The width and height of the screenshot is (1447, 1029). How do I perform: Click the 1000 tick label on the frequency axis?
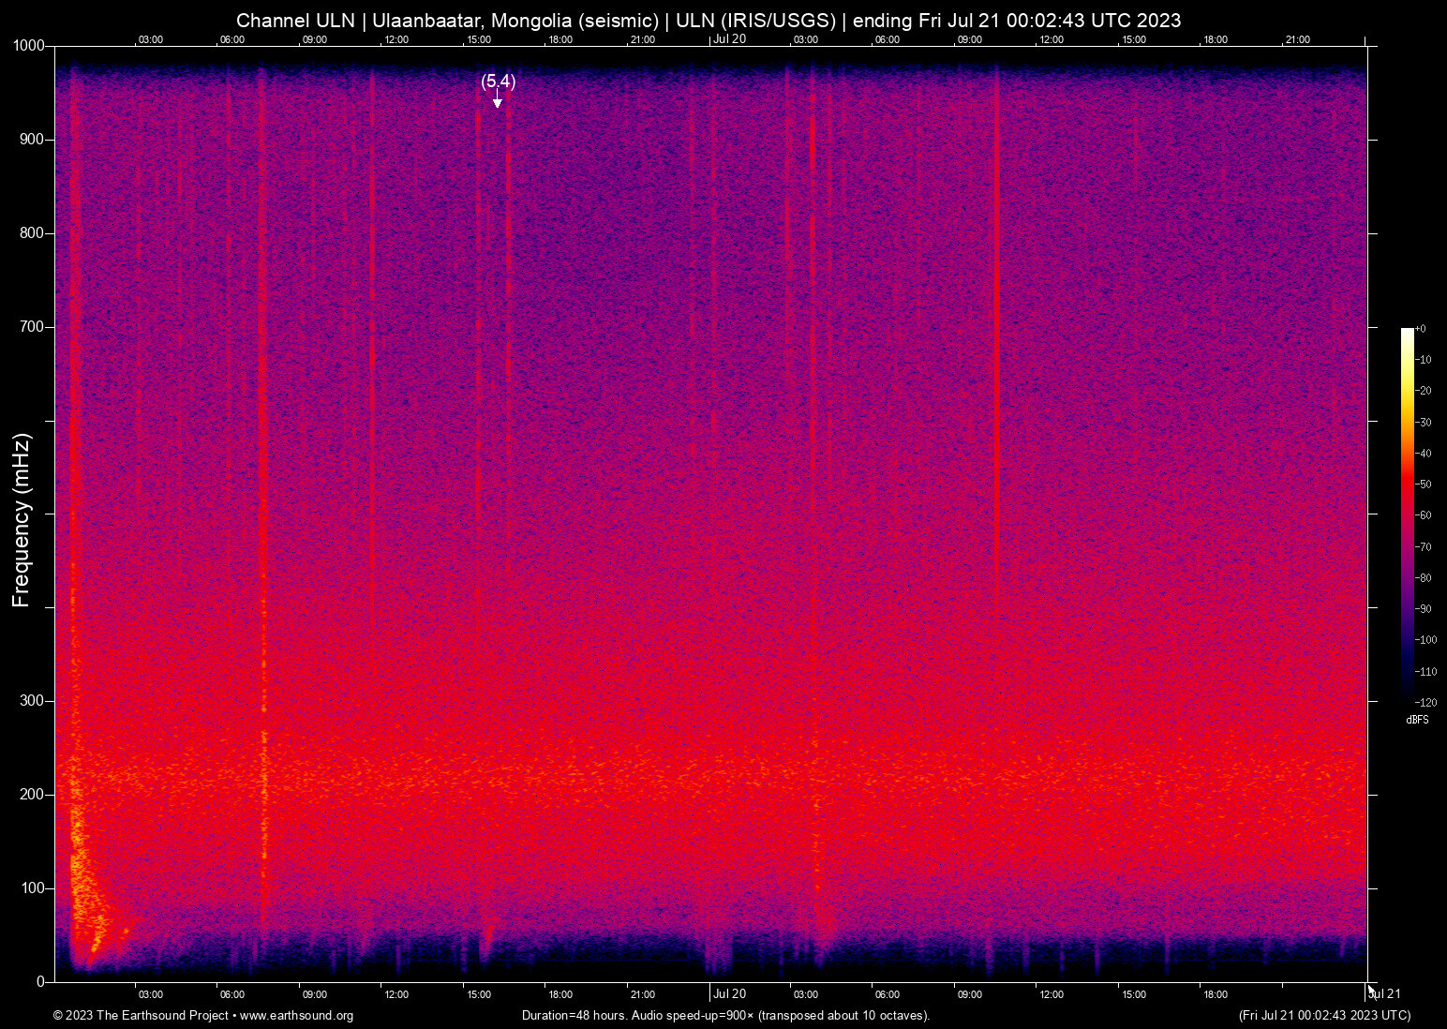(29, 46)
